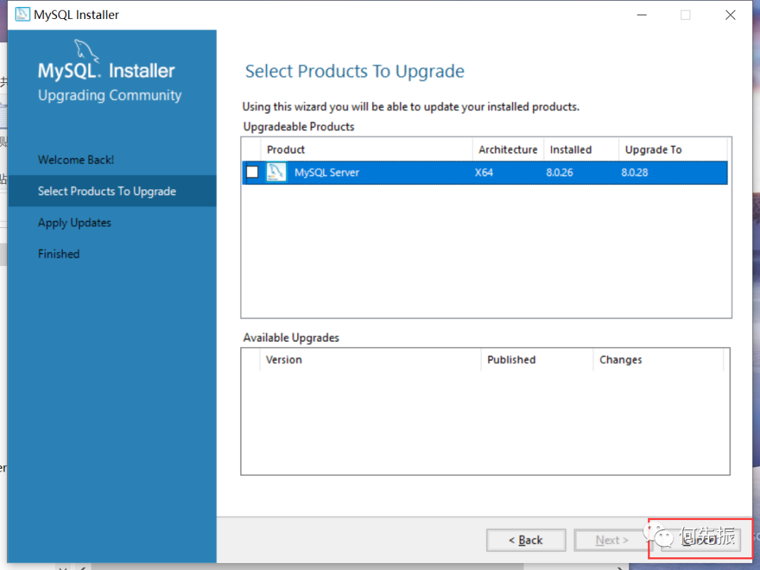
Task: Click the upgrade version 8.0.28 cell
Action: 635,172
